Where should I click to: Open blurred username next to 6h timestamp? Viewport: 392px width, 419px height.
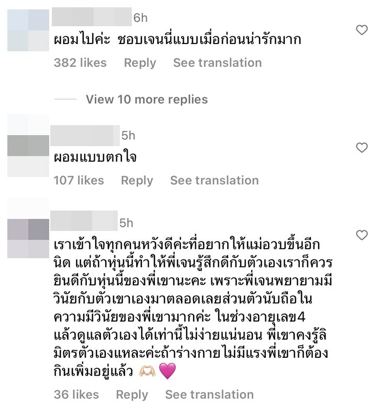92,17
